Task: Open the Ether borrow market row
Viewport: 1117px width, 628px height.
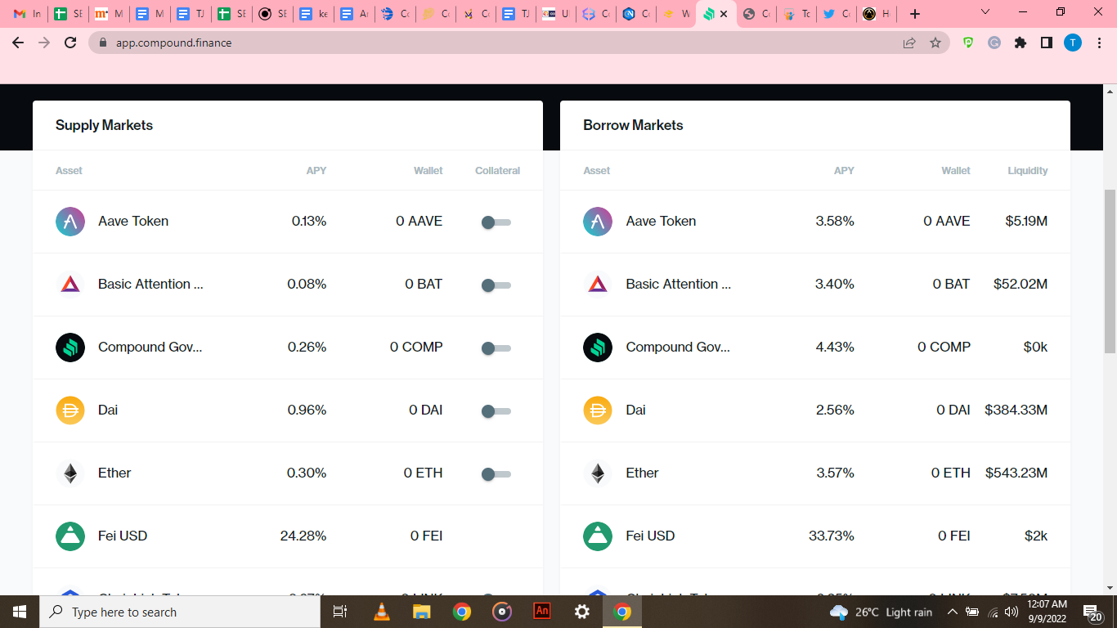Action: tap(815, 473)
